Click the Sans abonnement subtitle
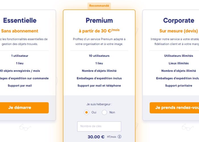Image resolution: width=199 pixels, height=142 pixels. (x=20, y=31)
